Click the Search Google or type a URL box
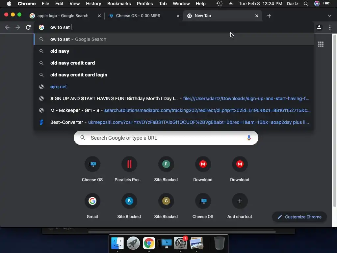This screenshot has width=337, height=253. (x=166, y=138)
